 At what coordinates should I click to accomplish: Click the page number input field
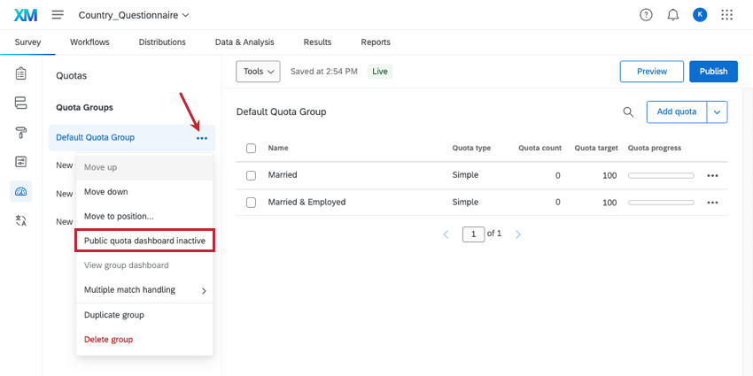pyautogui.click(x=473, y=234)
